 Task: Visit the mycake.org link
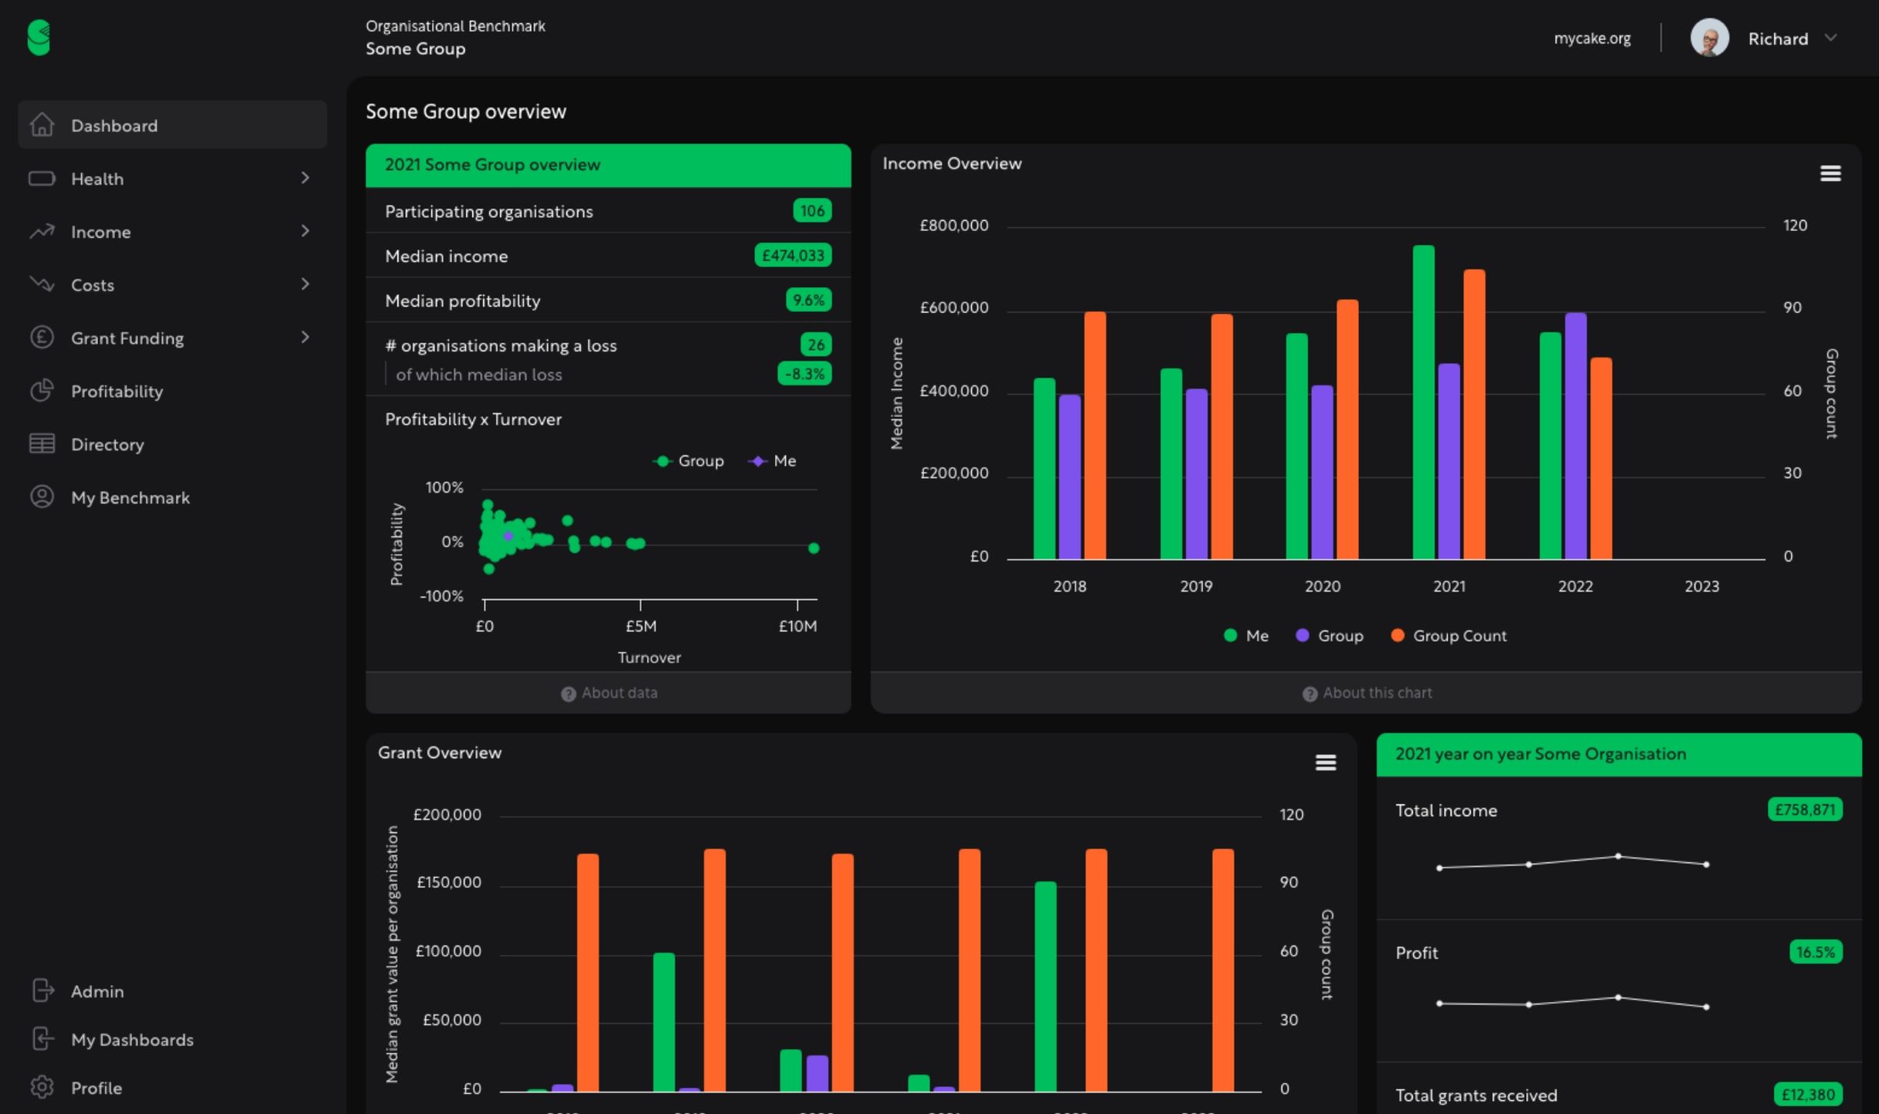pos(1592,39)
